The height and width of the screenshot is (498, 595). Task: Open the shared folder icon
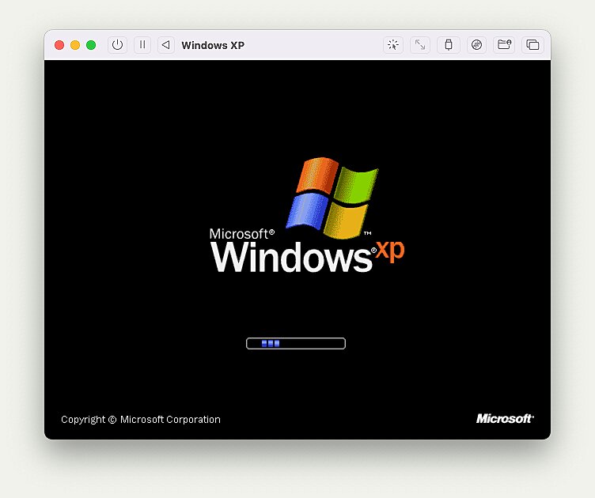[504, 45]
